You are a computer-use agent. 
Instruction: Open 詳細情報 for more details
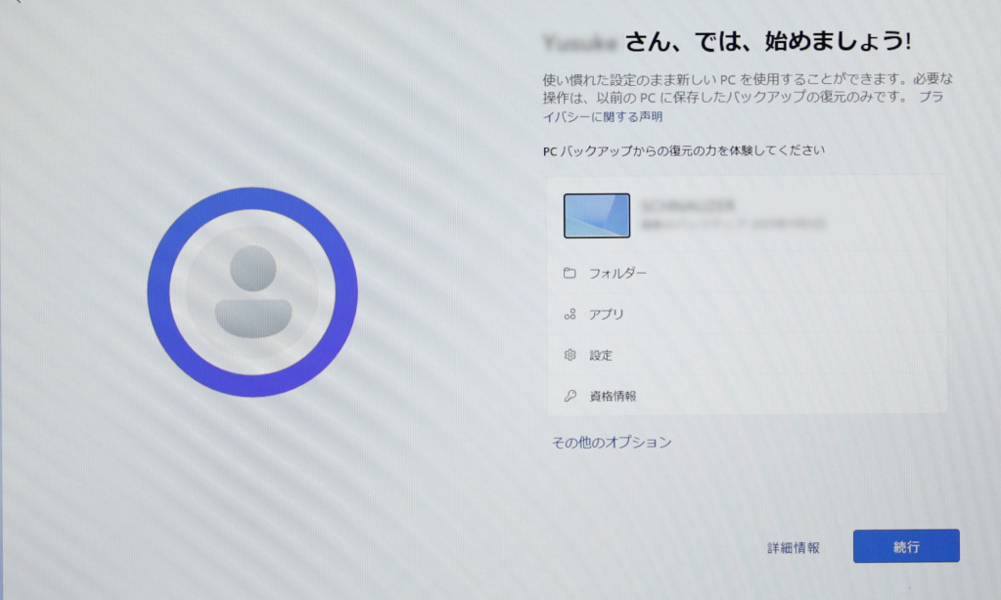(x=793, y=547)
